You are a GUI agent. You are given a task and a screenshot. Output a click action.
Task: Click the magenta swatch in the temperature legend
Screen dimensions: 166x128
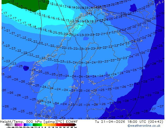tap(21, 125)
